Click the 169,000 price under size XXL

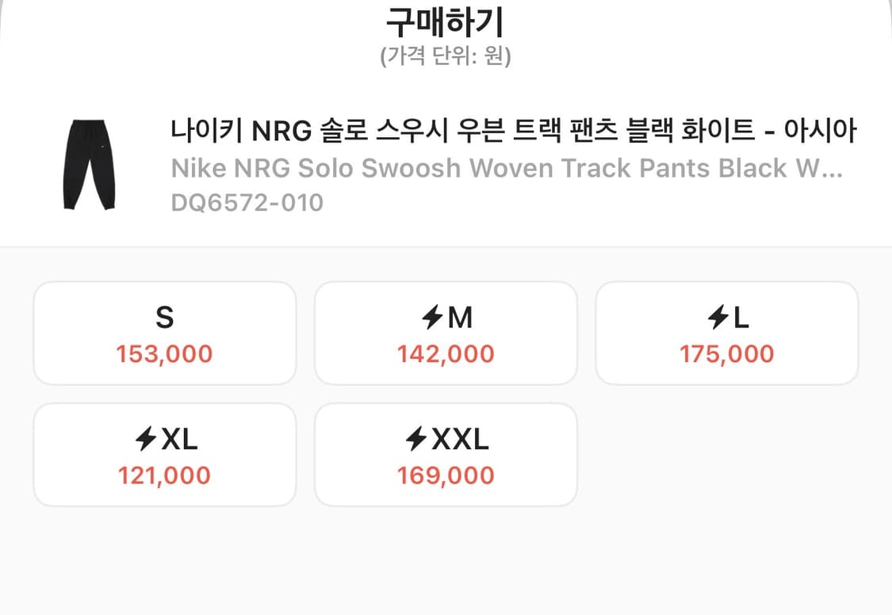tap(446, 476)
